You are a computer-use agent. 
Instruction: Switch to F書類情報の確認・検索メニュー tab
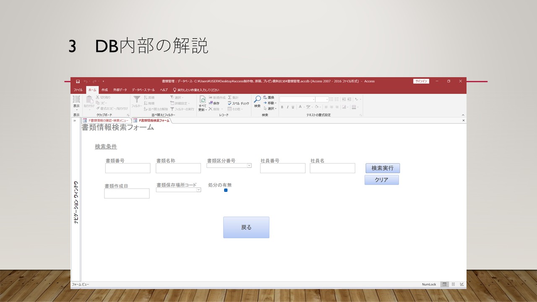click(106, 120)
